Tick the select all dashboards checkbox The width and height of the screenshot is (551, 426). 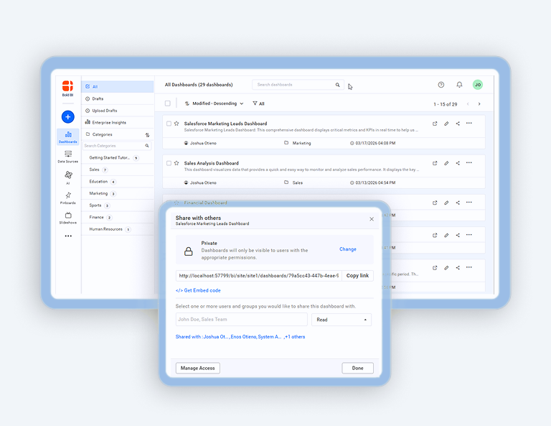tap(168, 103)
